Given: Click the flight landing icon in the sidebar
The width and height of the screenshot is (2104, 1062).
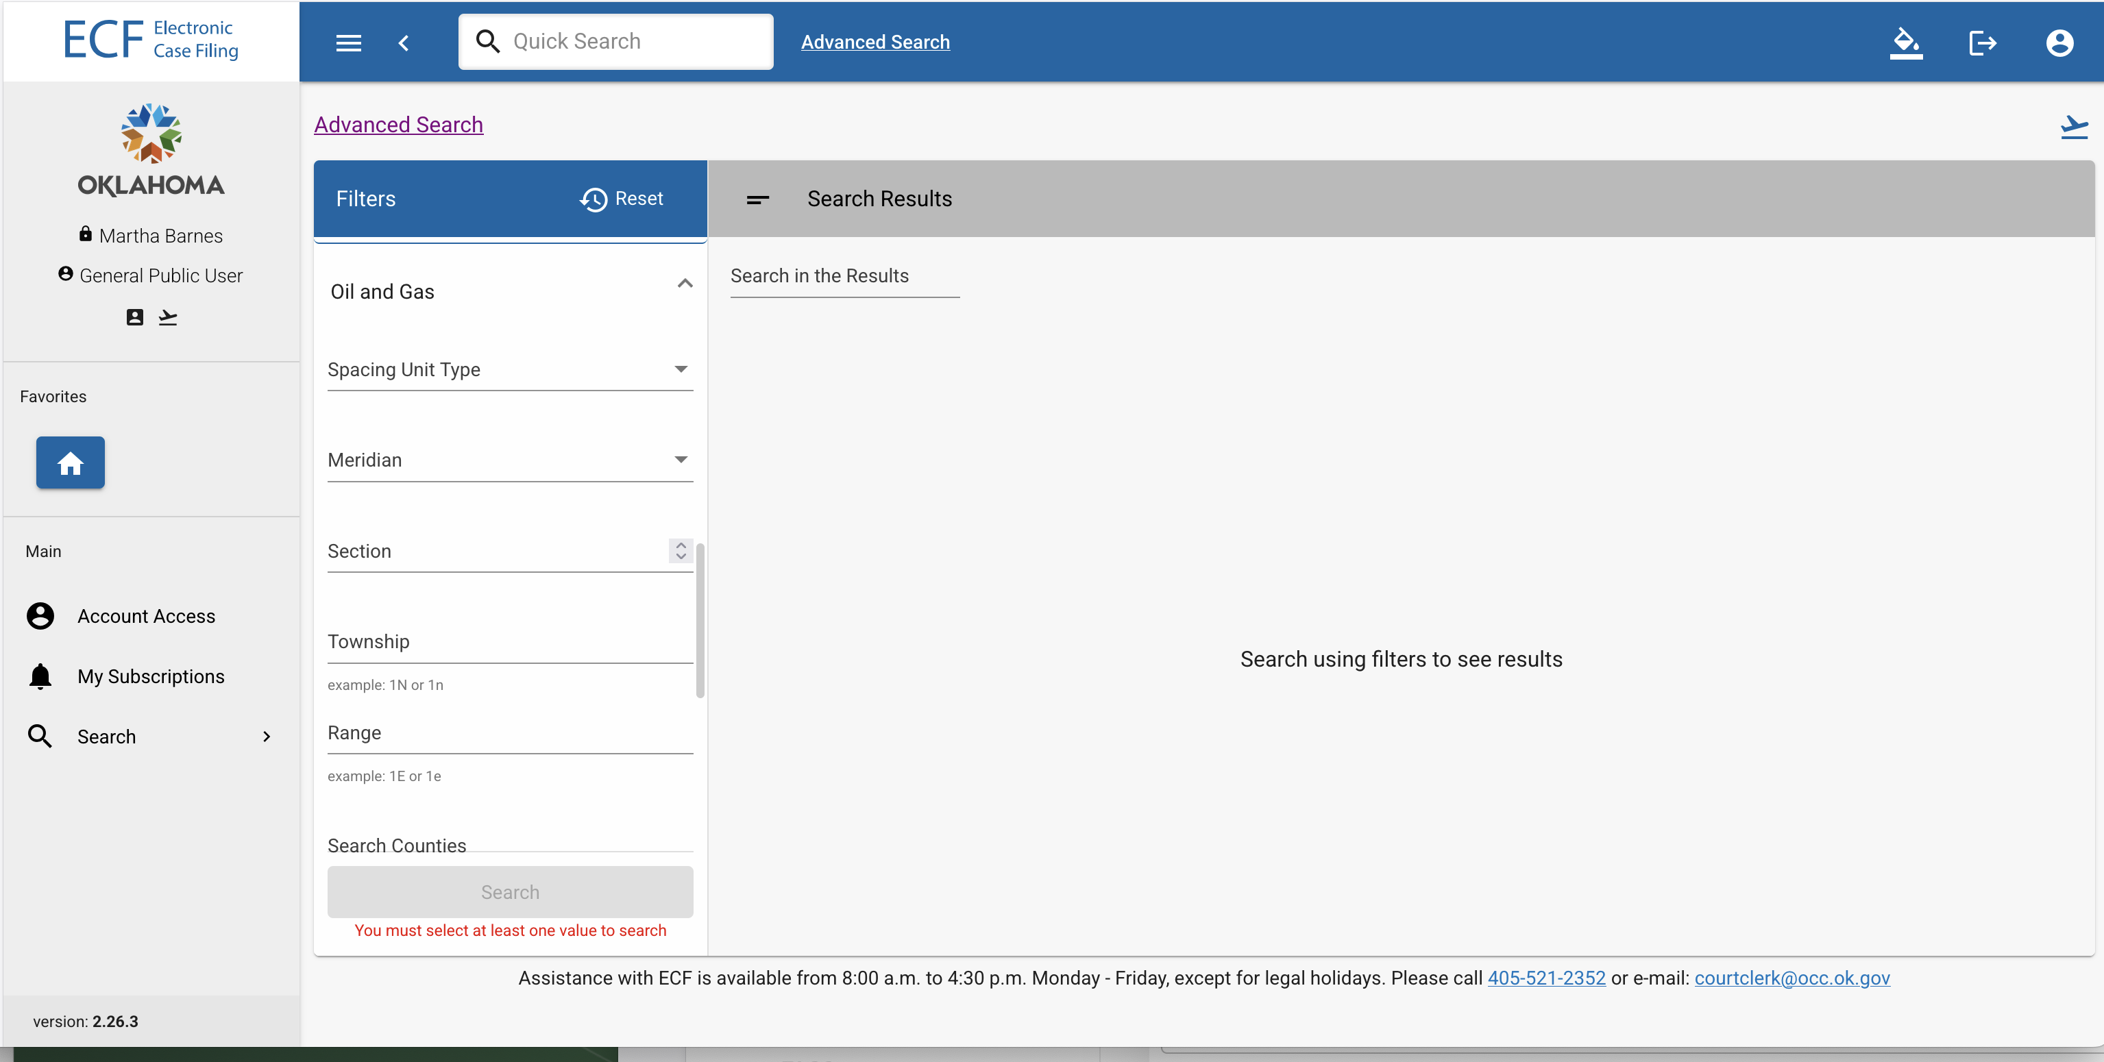Looking at the screenshot, I should tap(167, 317).
